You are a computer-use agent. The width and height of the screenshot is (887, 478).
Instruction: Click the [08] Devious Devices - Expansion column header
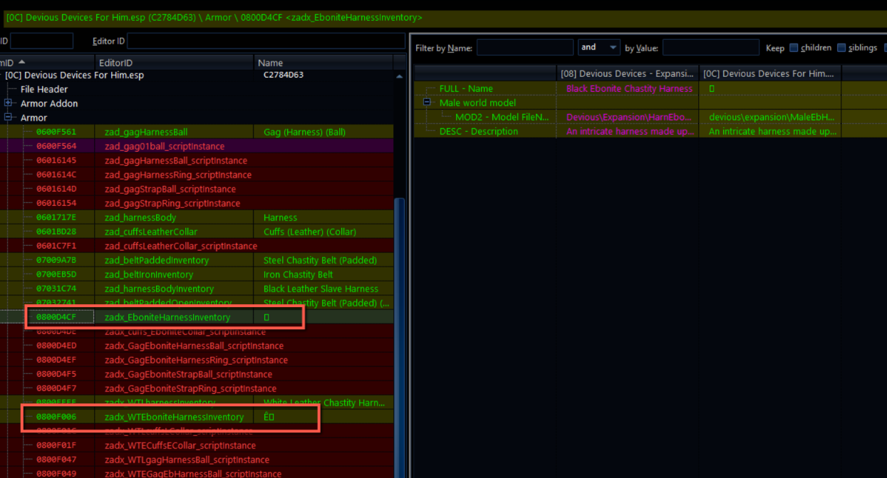628,73
